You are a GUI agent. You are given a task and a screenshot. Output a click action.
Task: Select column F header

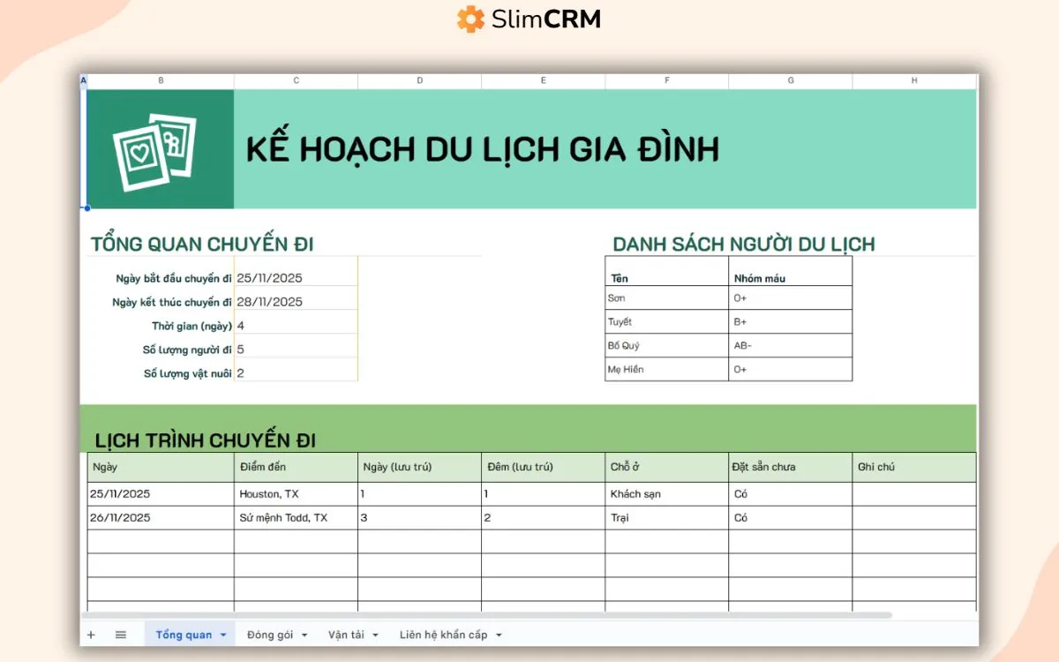coord(666,80)
